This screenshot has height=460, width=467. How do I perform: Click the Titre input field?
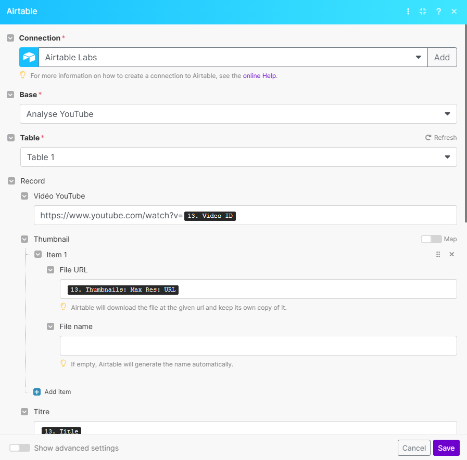(245, 428)
